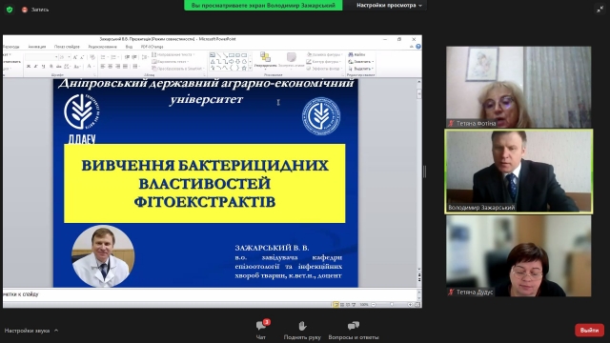Viewport: 610px width, 343px height.
Task: Expand the shapes gallery more arrow
Action: [250, 68]
